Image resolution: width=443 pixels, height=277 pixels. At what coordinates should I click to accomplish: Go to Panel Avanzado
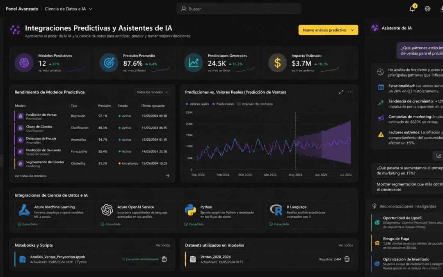(x=22, y=9)
